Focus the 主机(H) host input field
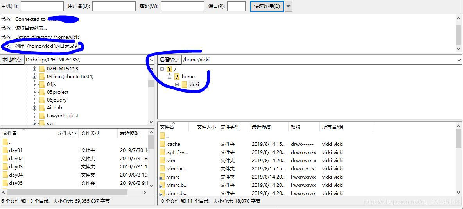The width and height of the screenshot is (463, 209). tap(42, 6)
